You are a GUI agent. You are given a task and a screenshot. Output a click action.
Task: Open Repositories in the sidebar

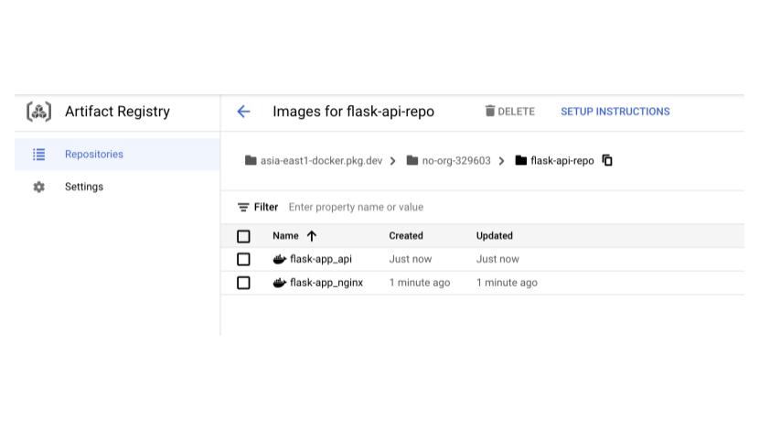click(x=117, y=154)
